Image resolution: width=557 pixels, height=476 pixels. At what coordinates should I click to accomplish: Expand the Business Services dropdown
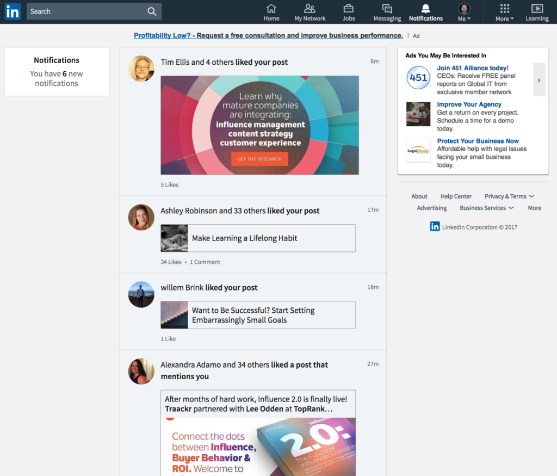[487, 208]
